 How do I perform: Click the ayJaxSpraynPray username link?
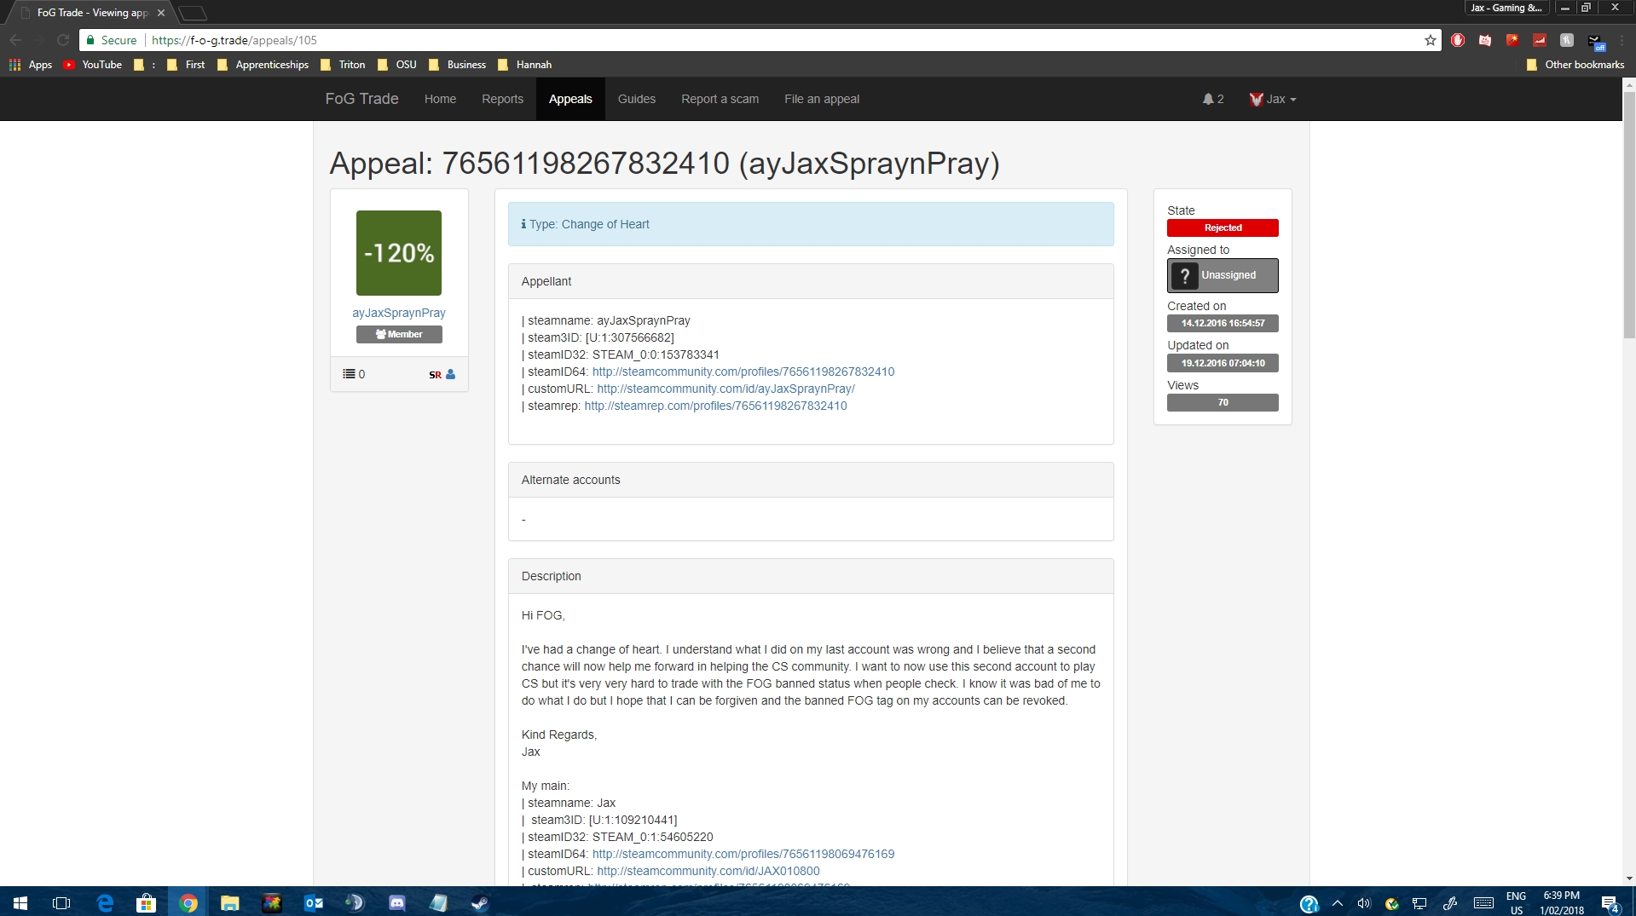click(x=399, y=314)
